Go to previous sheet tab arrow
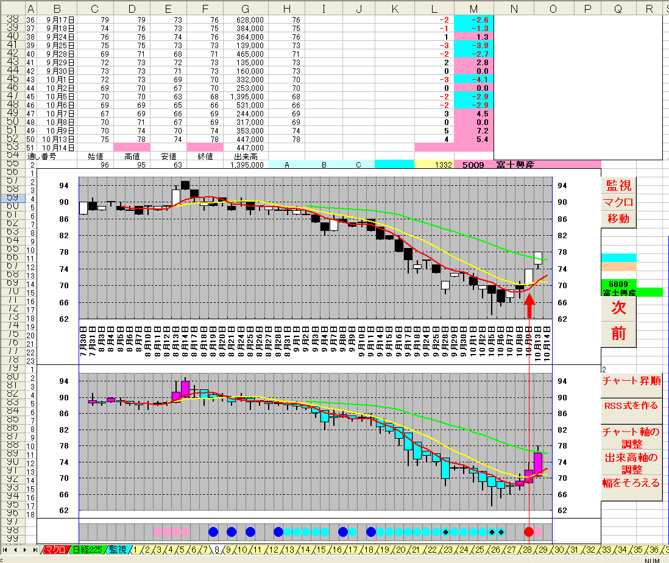The height and width of the screenshot is (563, 669). [15, 550]
